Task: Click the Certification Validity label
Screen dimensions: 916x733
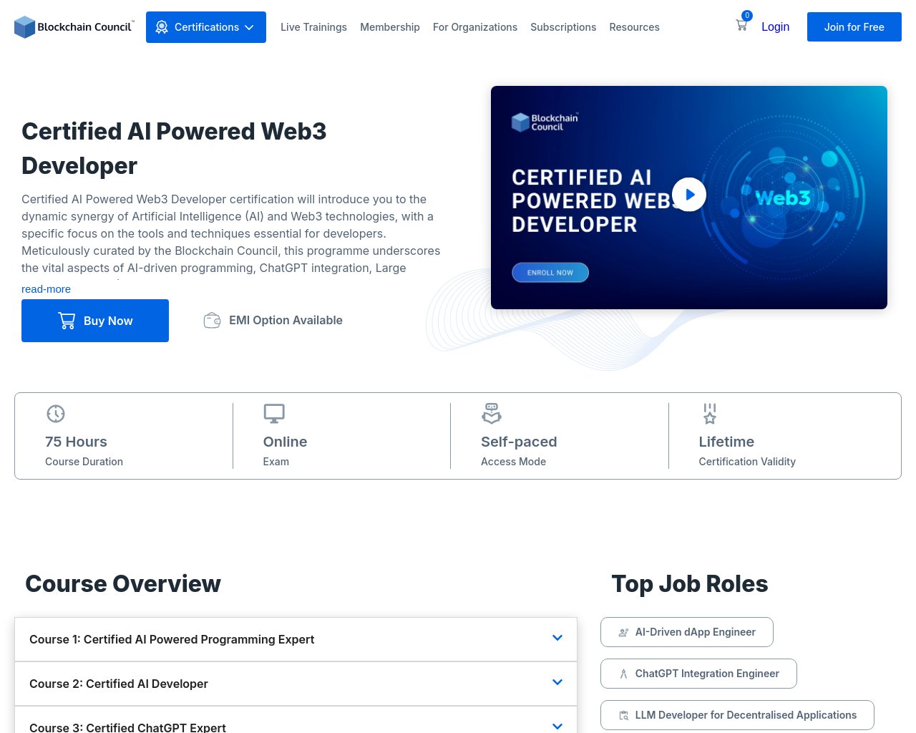Action: (747, 462)
